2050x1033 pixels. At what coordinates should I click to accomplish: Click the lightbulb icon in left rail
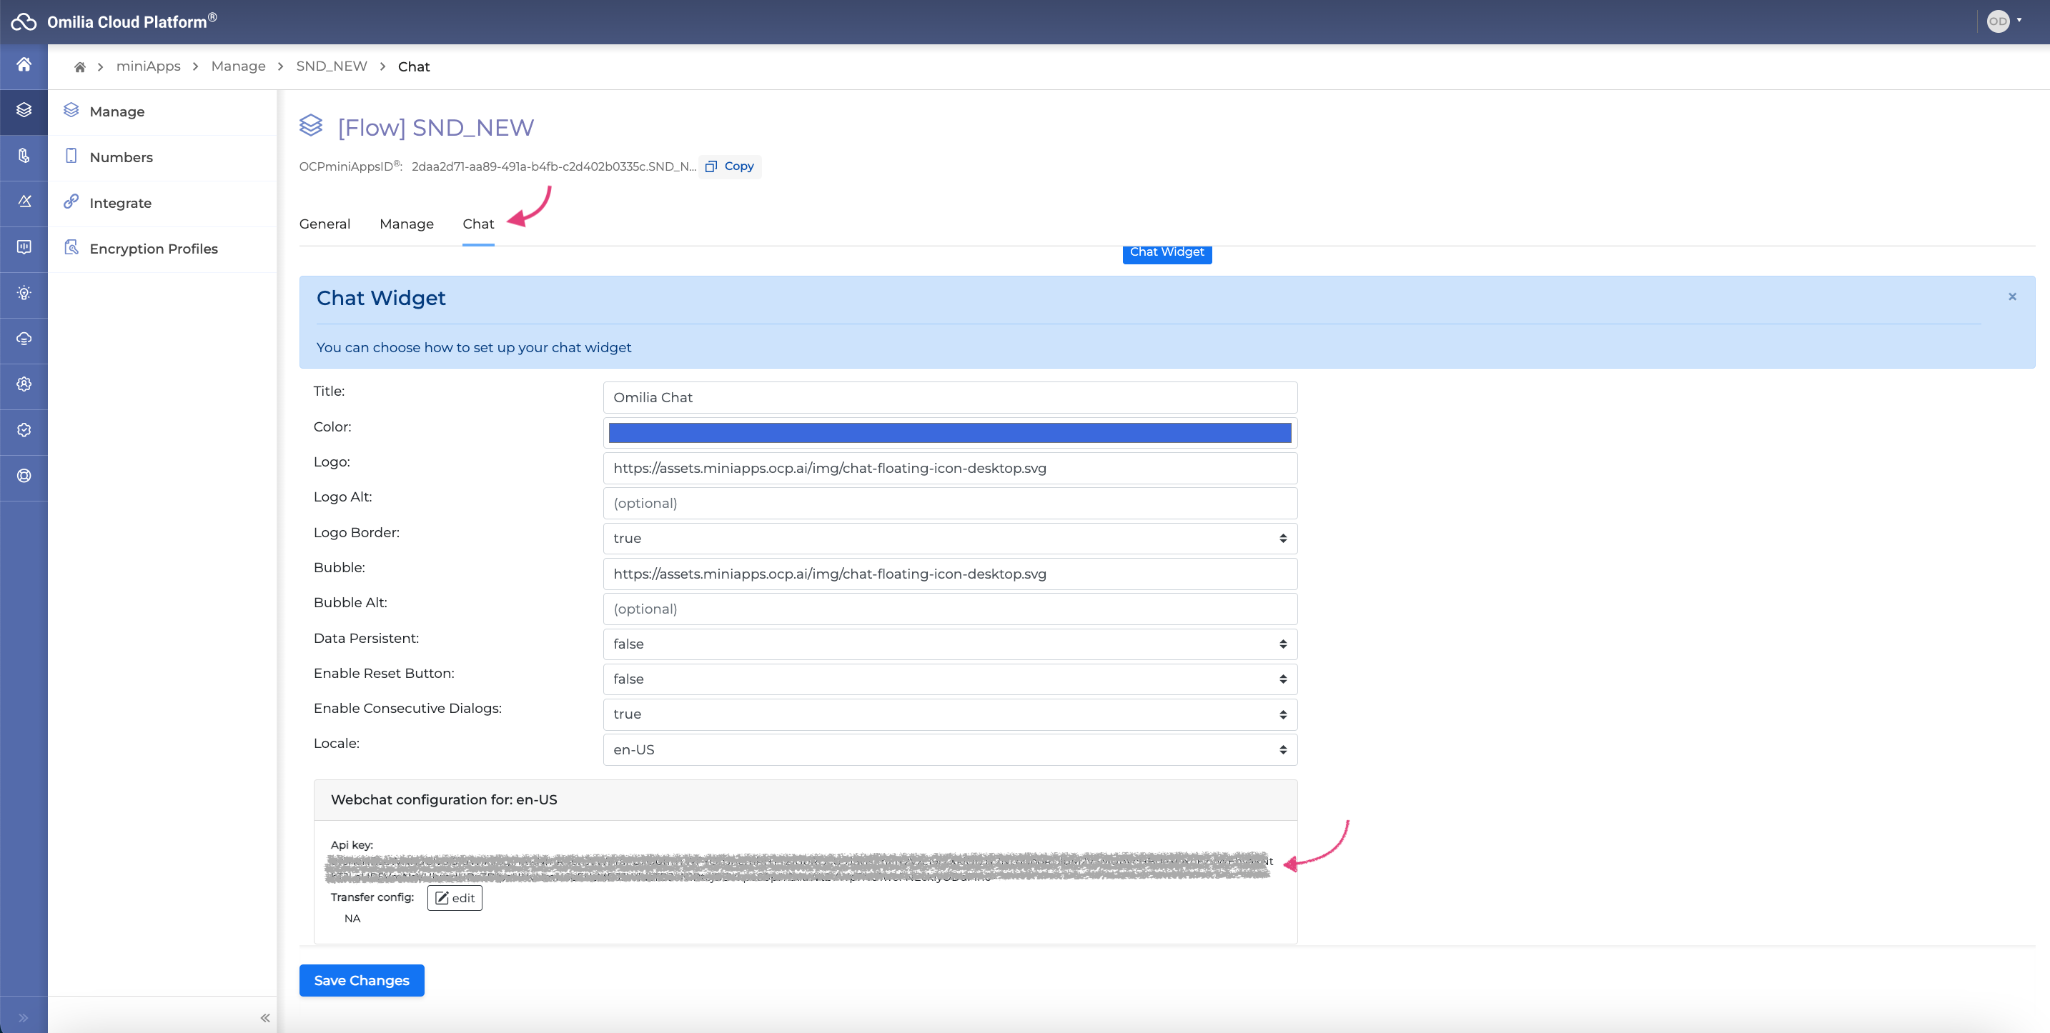pyautogui.click(x=24, y=293)
